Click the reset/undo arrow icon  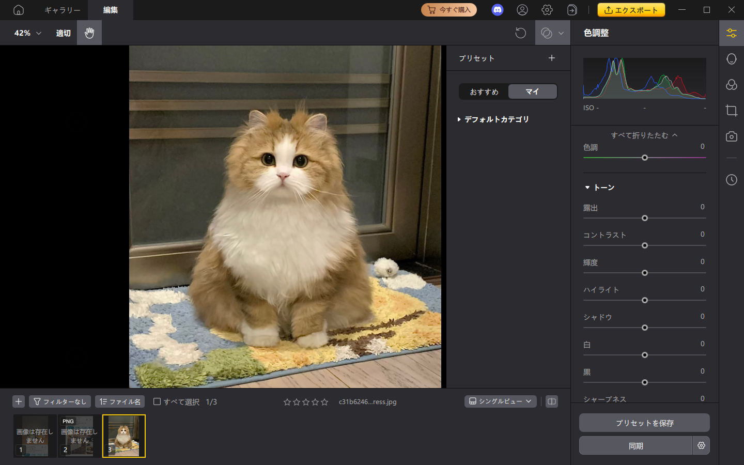(521, 33)
